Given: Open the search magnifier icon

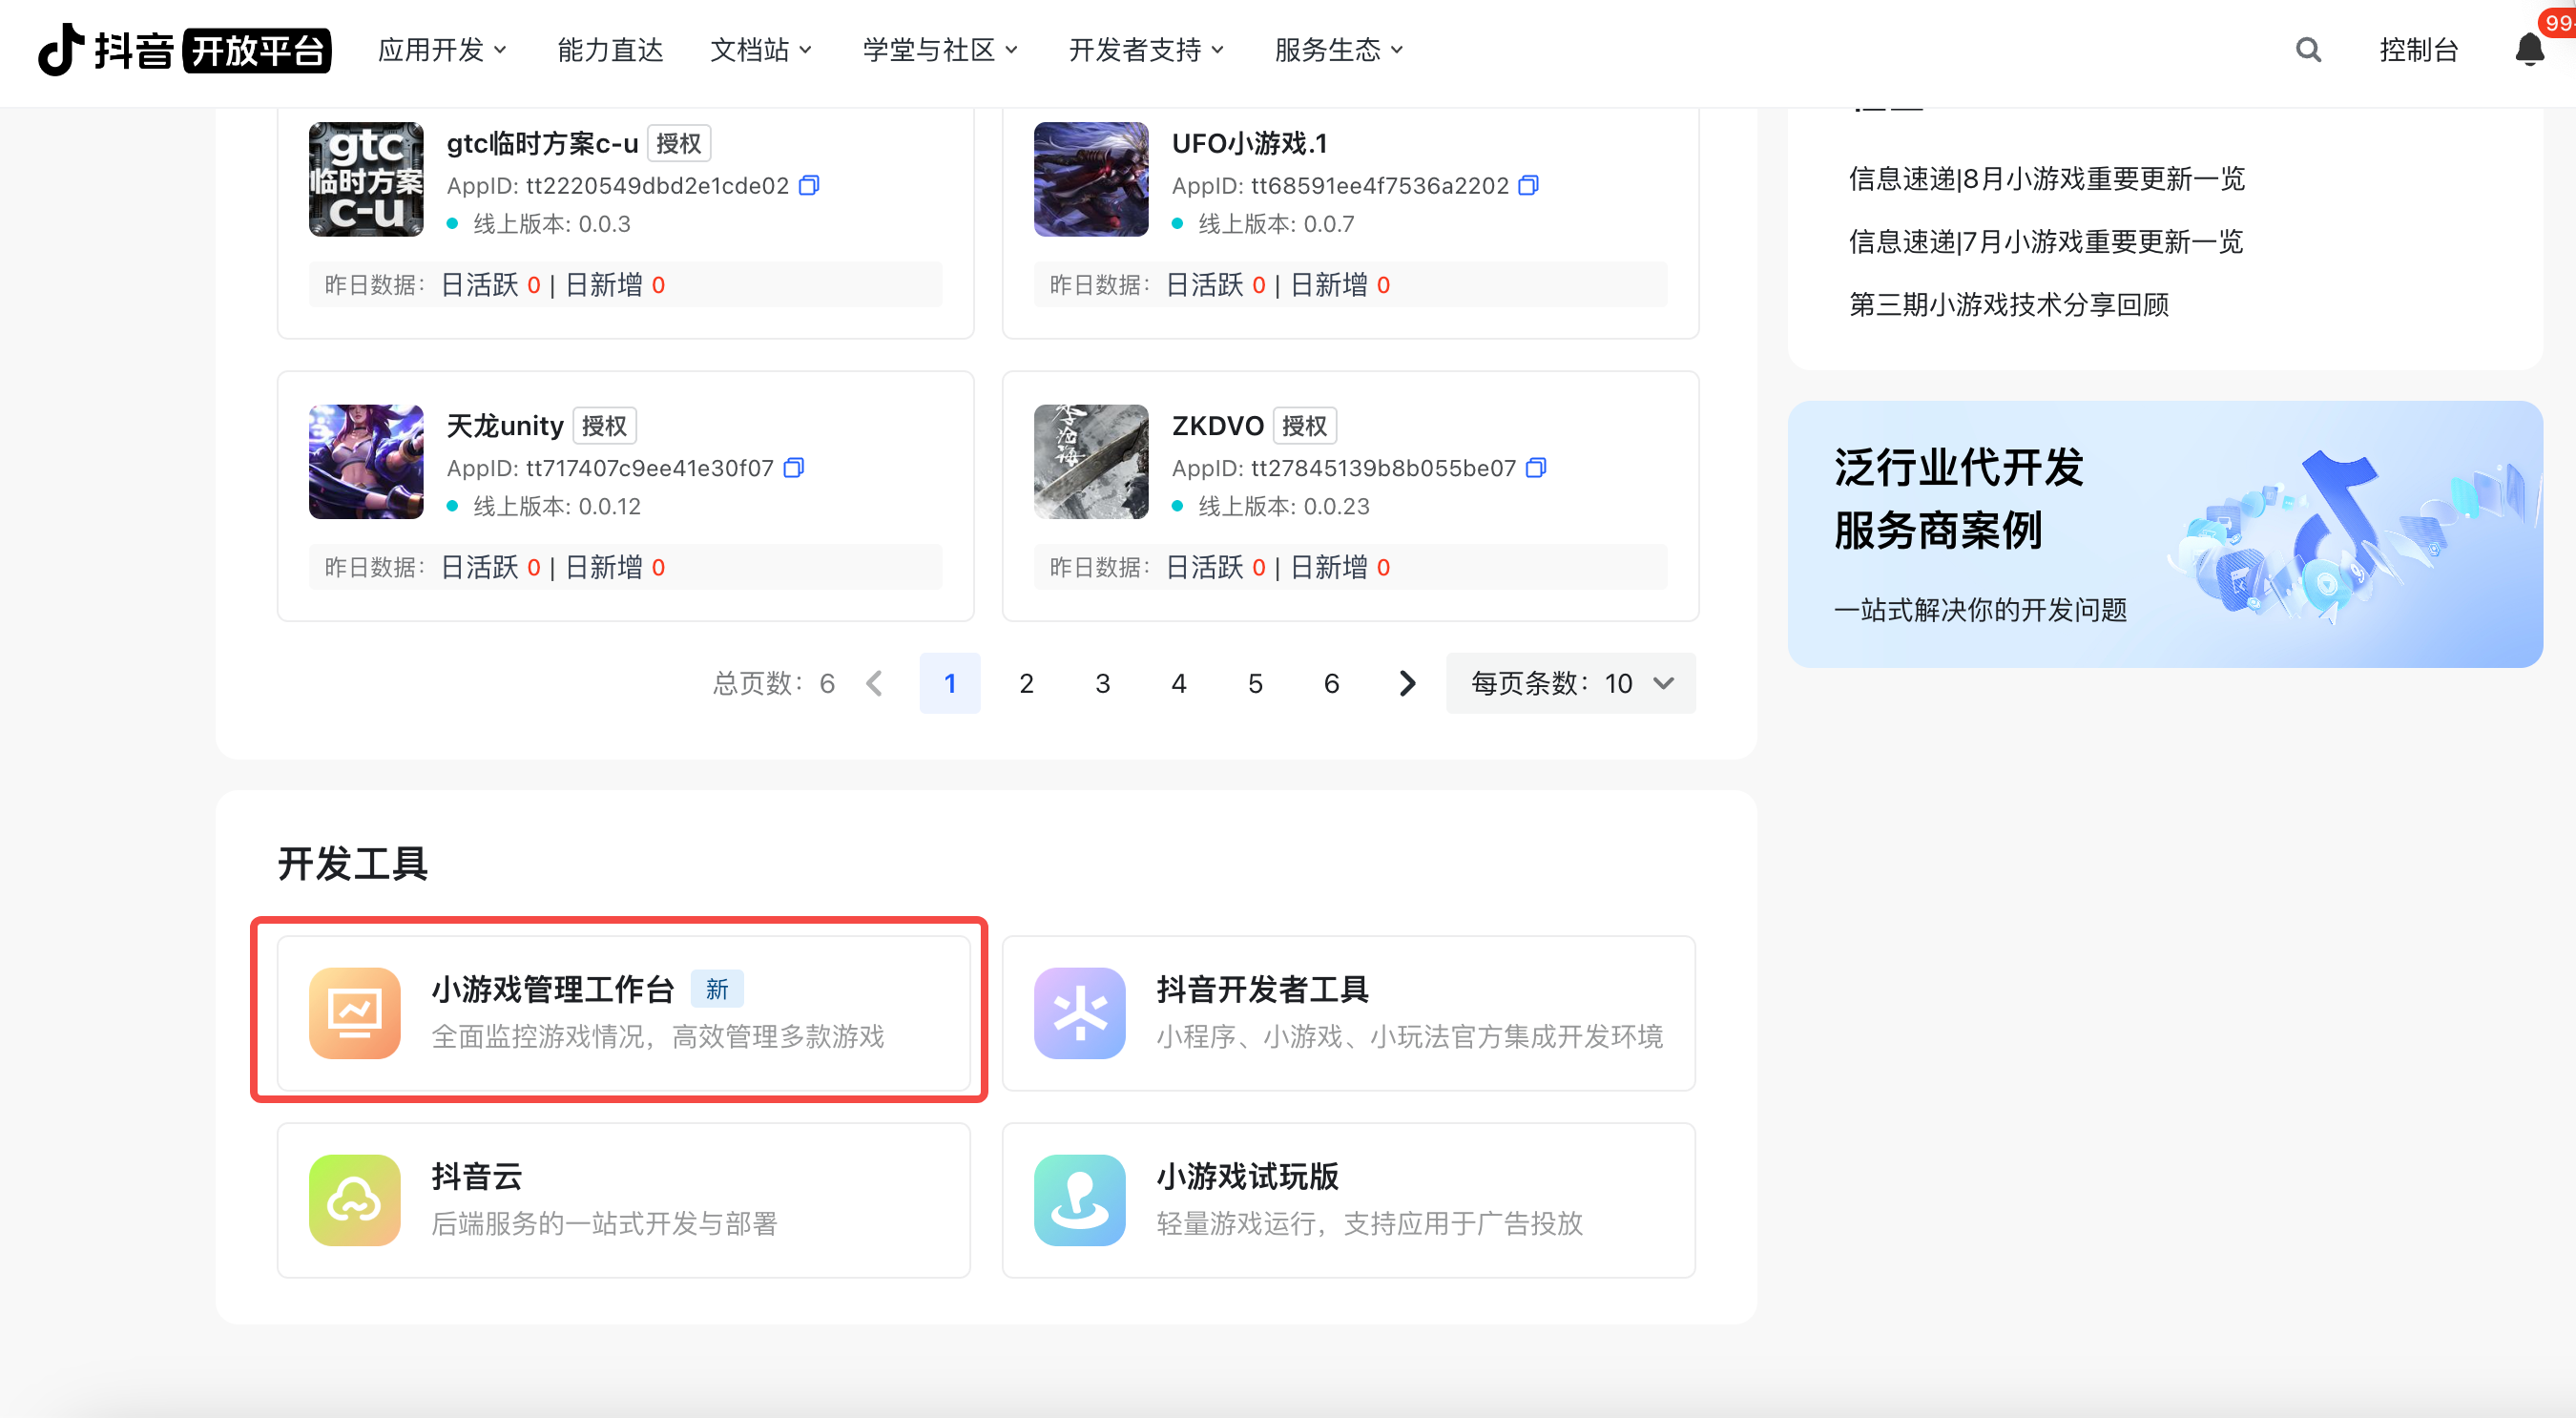Looking at the screenshot, I should (x=2308, y=50).
